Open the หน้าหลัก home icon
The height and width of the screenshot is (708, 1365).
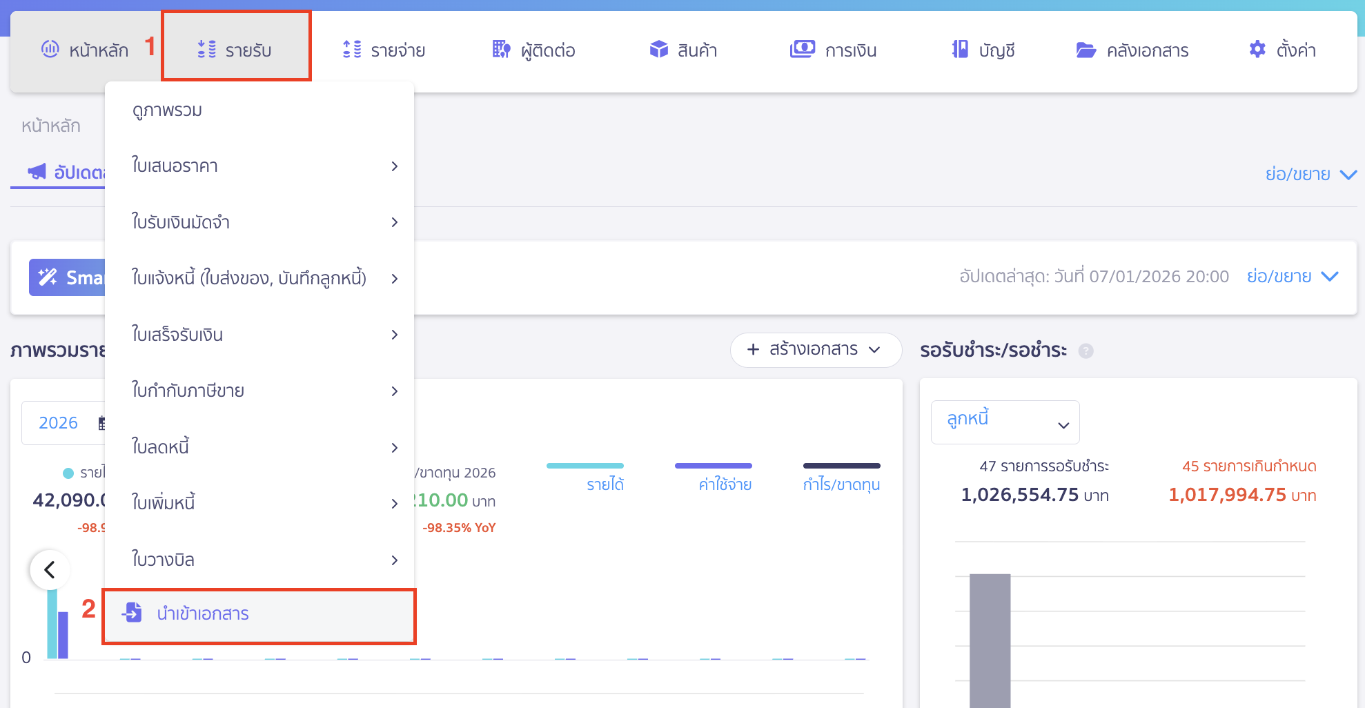(49, 49)
